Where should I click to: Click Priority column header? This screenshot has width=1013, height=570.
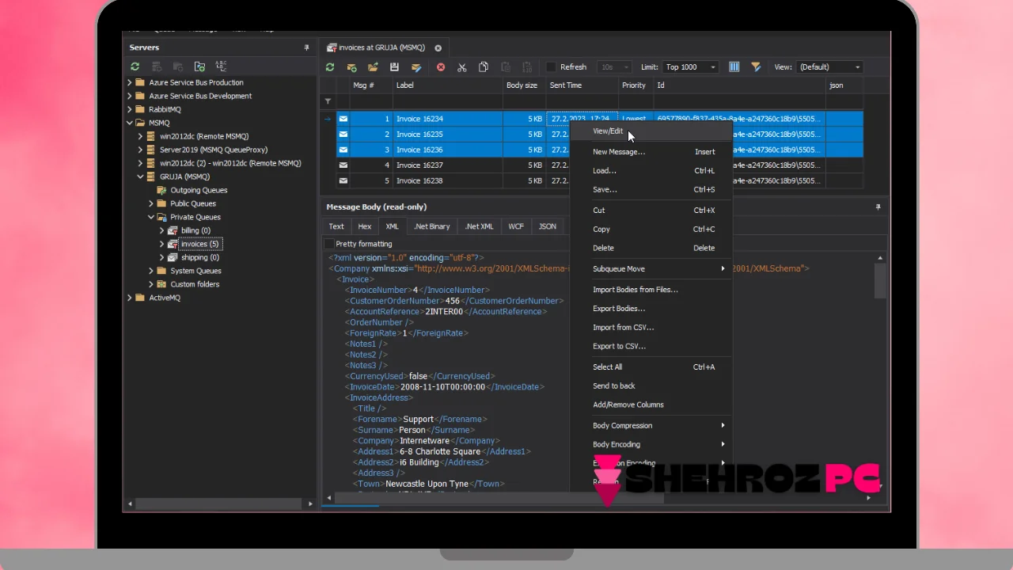(x=635, y=85)
